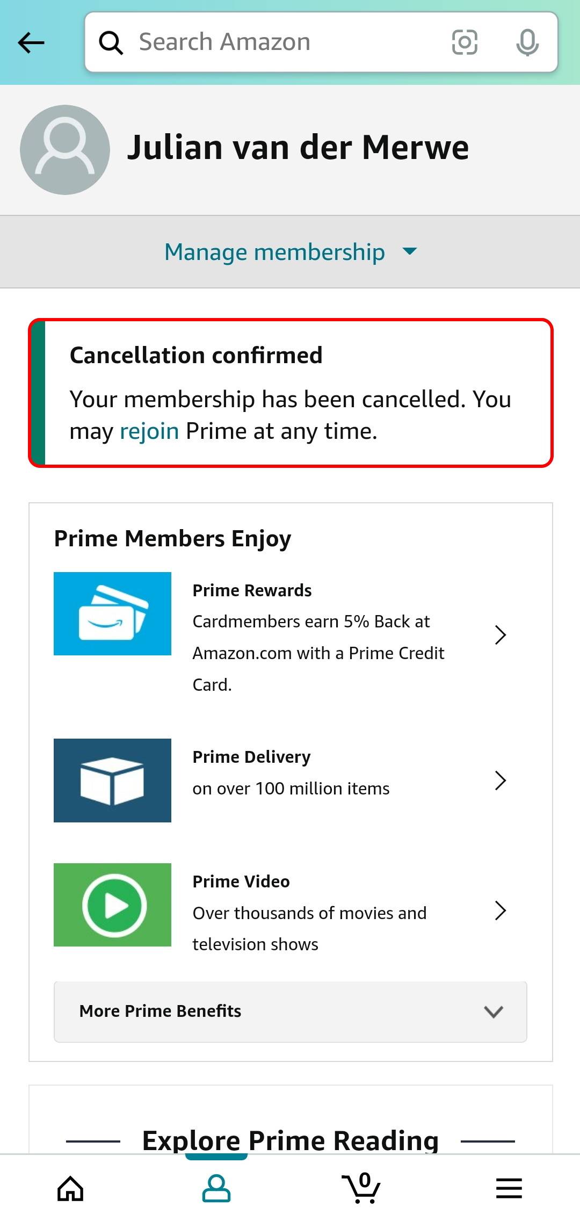Image resolution: width=580 pixels, height=1221 pixels.
Task: Tap the rejoin Prime link
Action: tap(149, 430)
